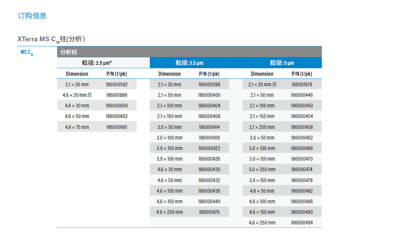Image resolution: width=394 pixels, height=234 pixels.
Task: Select part number 186000422
Action: coord(209,148)
